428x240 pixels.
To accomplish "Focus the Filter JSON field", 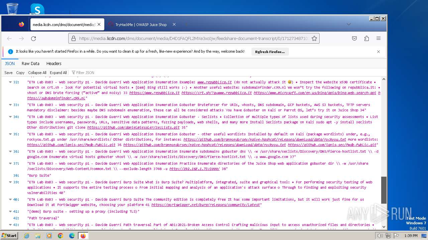I will pyautogui.click(x=86, y=73).
